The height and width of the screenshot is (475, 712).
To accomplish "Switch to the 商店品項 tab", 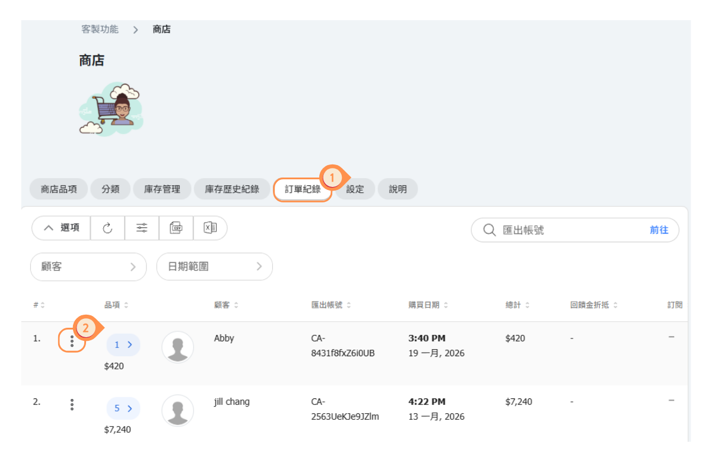I will pos(59,189).
